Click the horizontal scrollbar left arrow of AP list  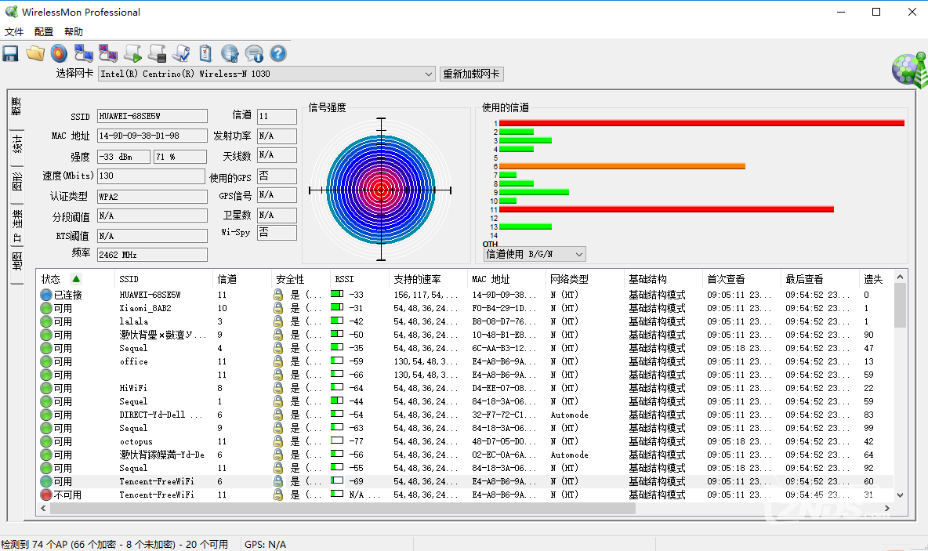[x=43, y=509]
